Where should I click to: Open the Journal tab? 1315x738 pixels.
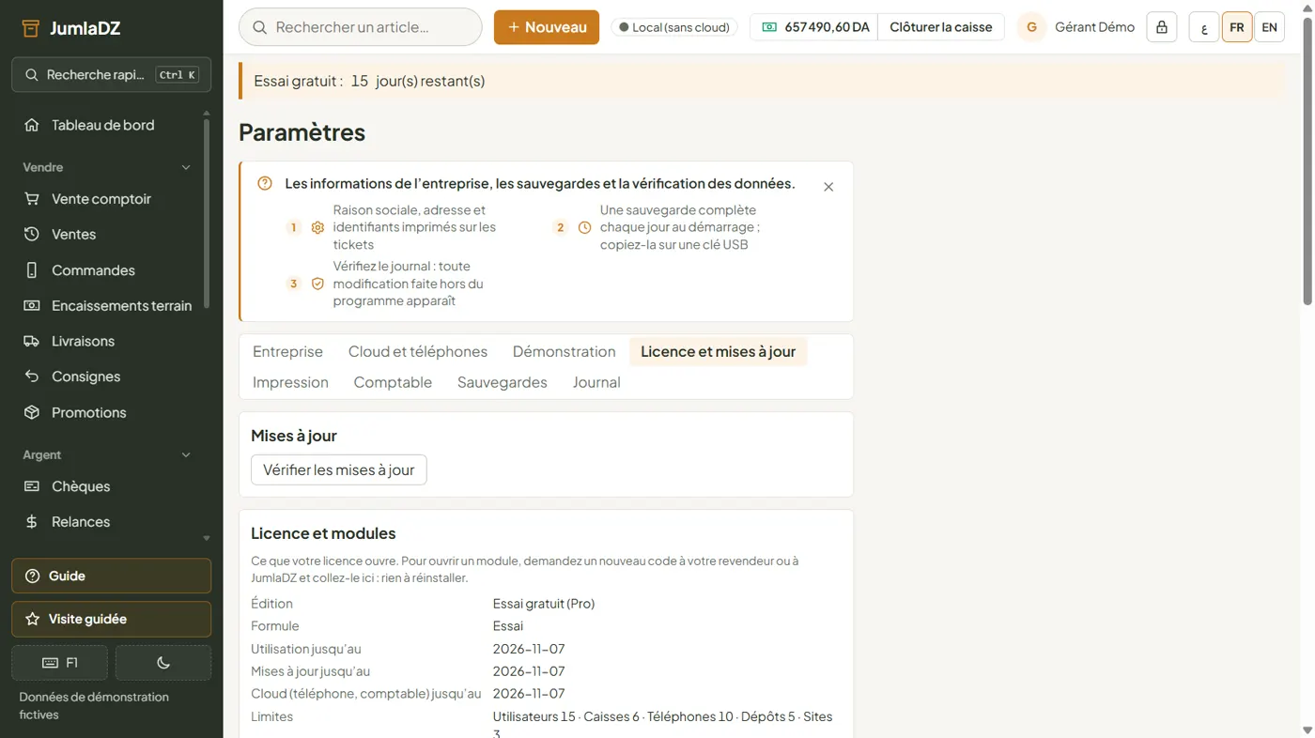[596, 382]
